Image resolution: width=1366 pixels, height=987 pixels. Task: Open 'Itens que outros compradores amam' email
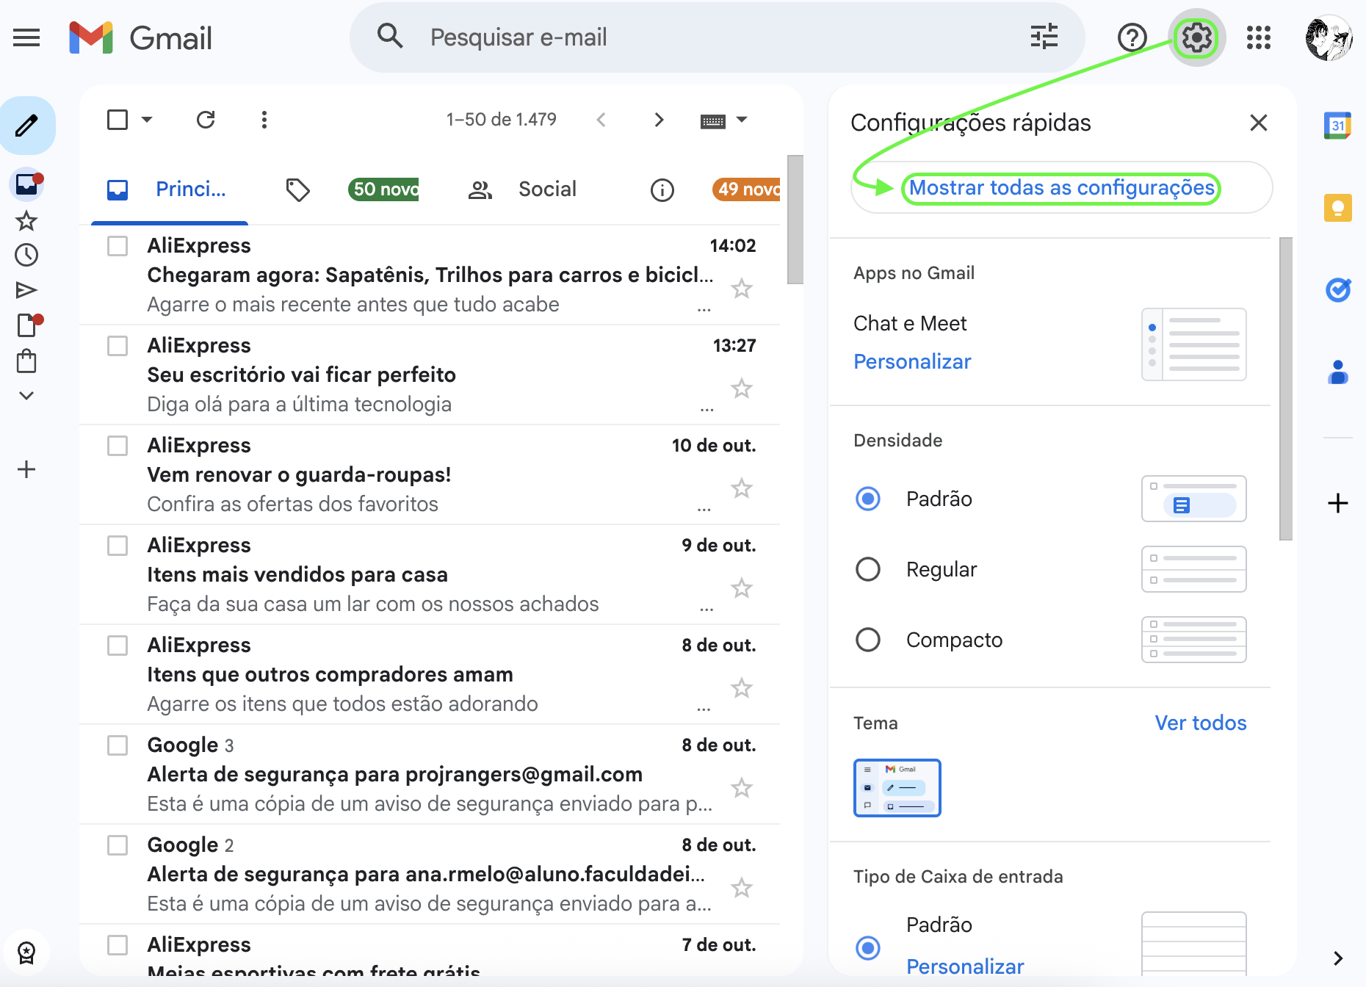[x=430, y=674]
